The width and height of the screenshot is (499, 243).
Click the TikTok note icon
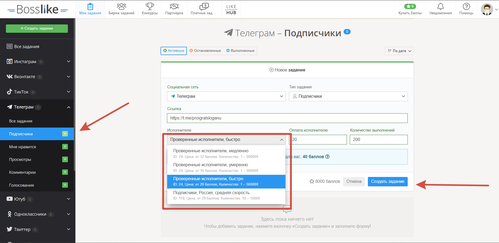(9, 92)
